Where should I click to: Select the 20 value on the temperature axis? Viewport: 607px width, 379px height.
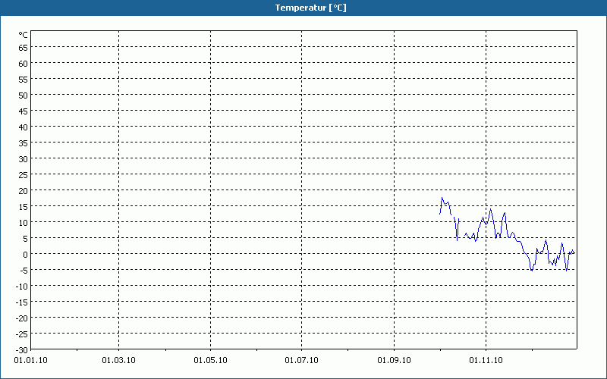click(24, 191)
